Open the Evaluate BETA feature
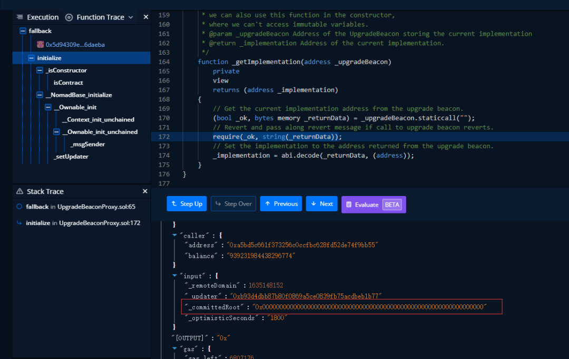 [374, 204]
